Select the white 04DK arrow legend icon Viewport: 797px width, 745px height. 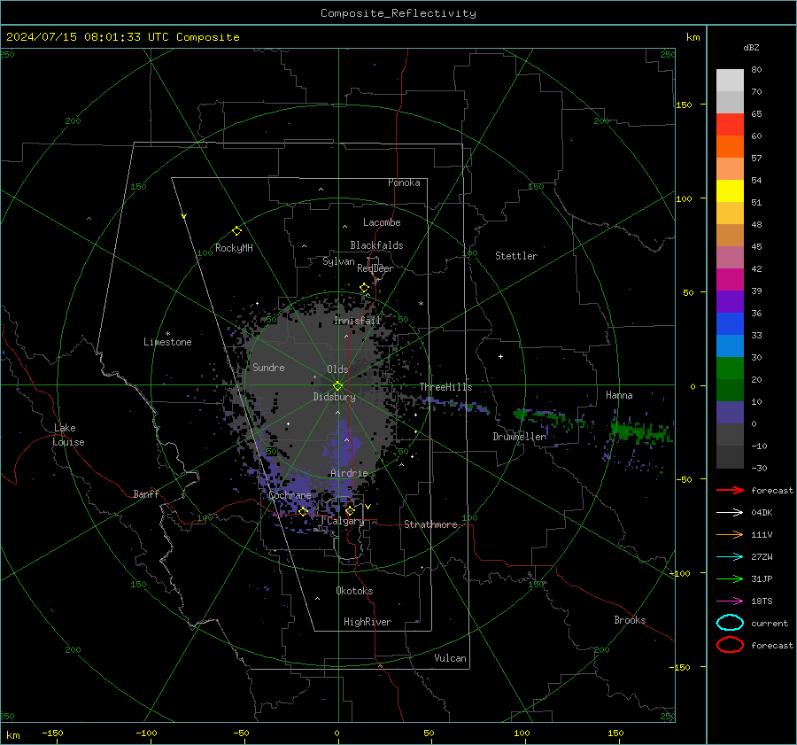[730, 513]
